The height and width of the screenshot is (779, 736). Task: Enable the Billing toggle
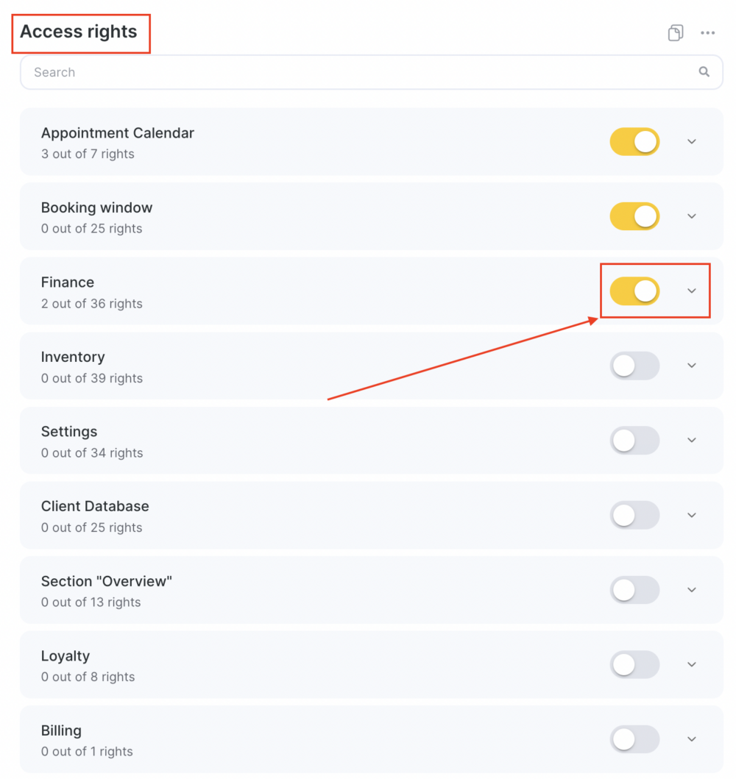[x=634, y=739]
